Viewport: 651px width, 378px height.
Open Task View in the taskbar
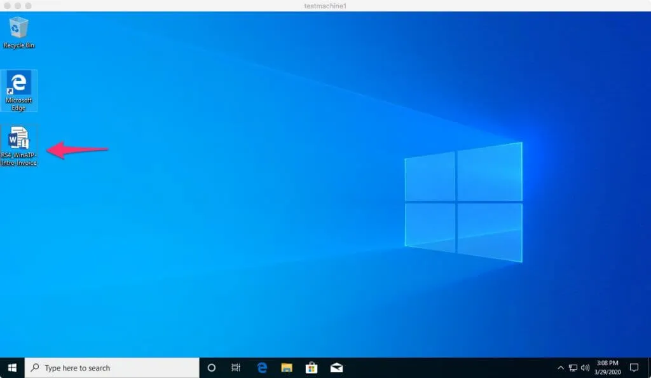coord(236,368)
